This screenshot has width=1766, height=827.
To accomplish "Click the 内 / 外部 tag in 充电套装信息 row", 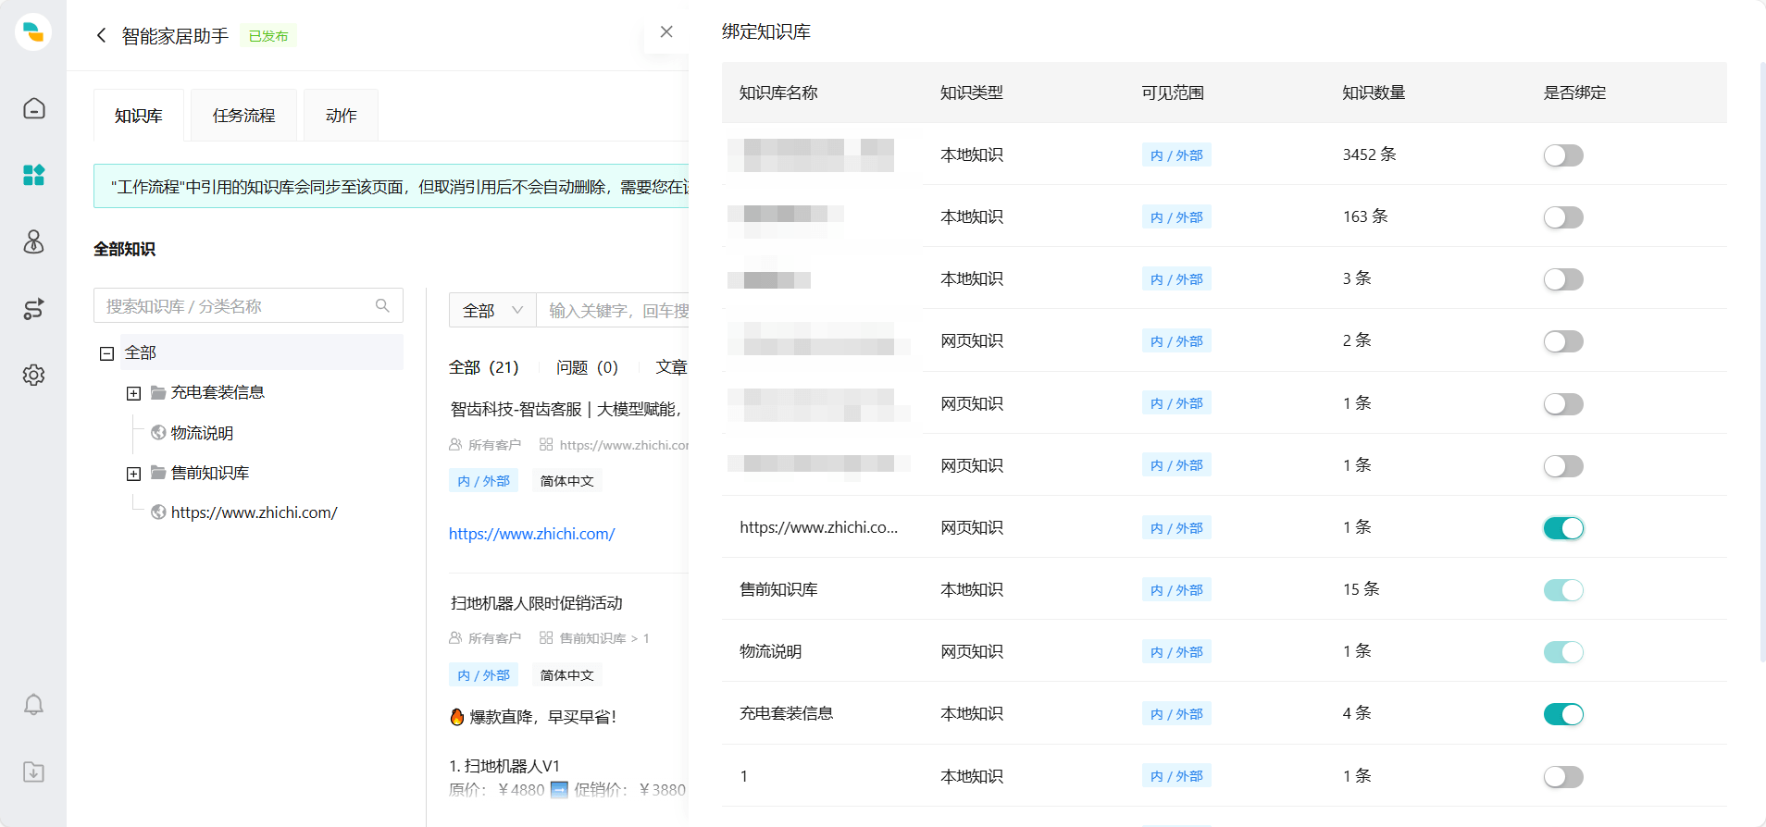I will pyautogui.click(x=1176, y=714).
